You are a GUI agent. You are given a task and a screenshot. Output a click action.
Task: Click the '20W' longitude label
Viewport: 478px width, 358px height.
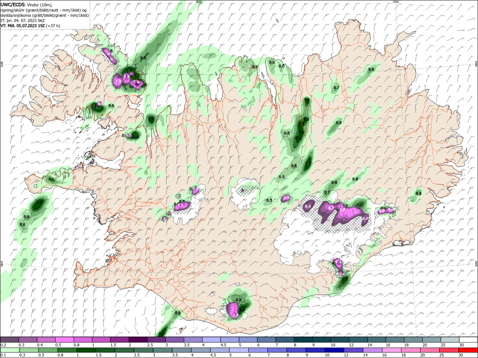click(199, 2)
